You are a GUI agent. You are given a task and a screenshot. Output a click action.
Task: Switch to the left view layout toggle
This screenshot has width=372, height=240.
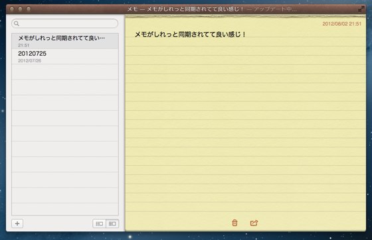99,223
